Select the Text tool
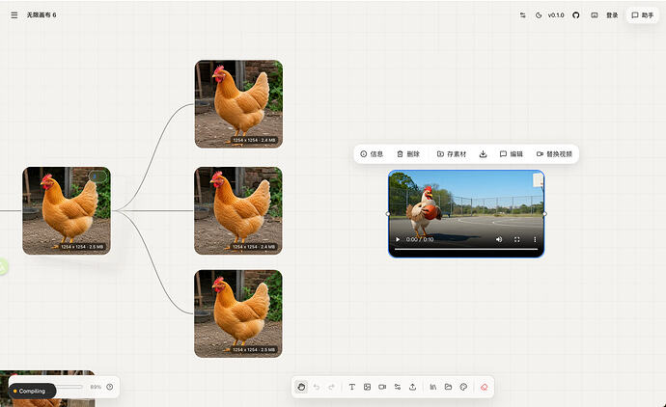This screenshot has height=407, width=666. pyautogui.click(x=352, y=387)
